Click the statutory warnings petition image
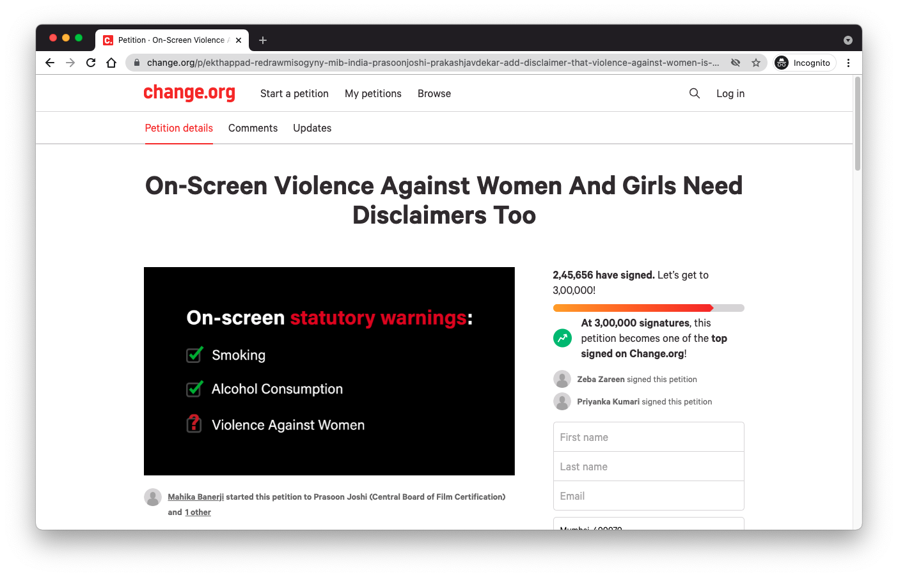 [x=329, y=371]
